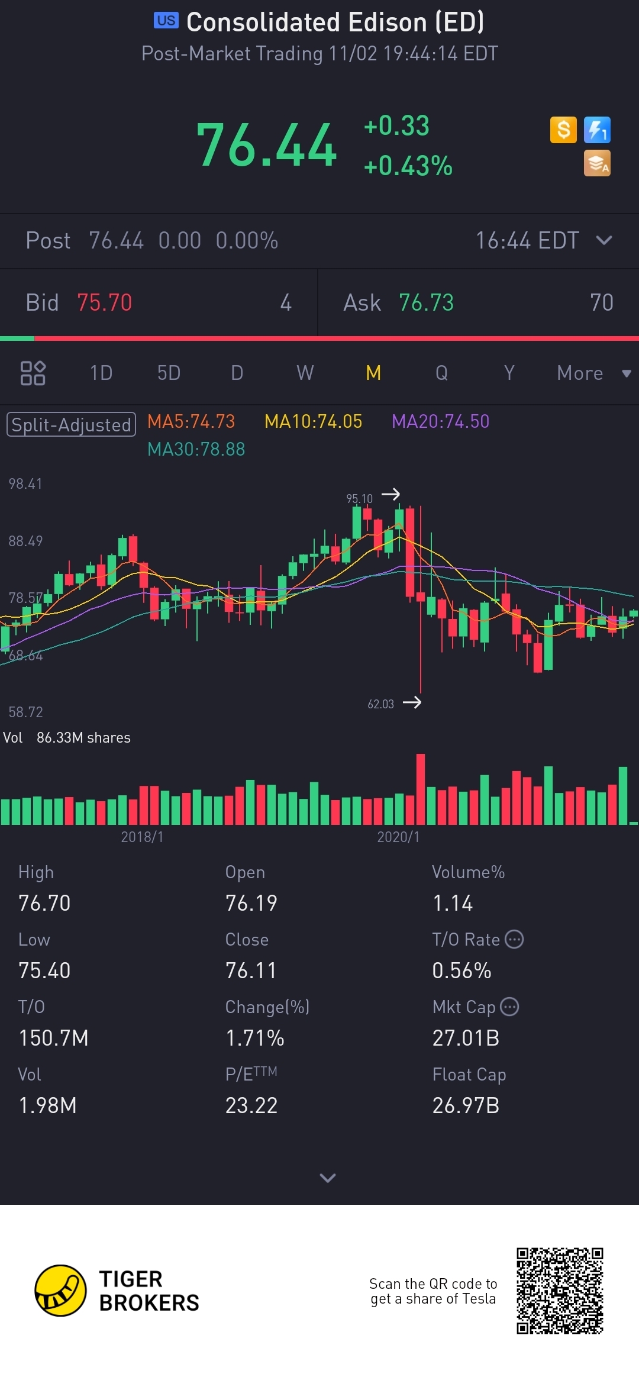Tap the yellow dollar sign badge icon

click(563, 130)
